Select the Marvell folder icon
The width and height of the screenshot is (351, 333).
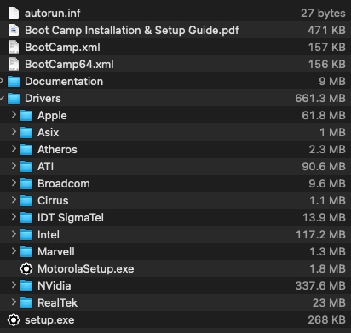[x=26, y=252]
